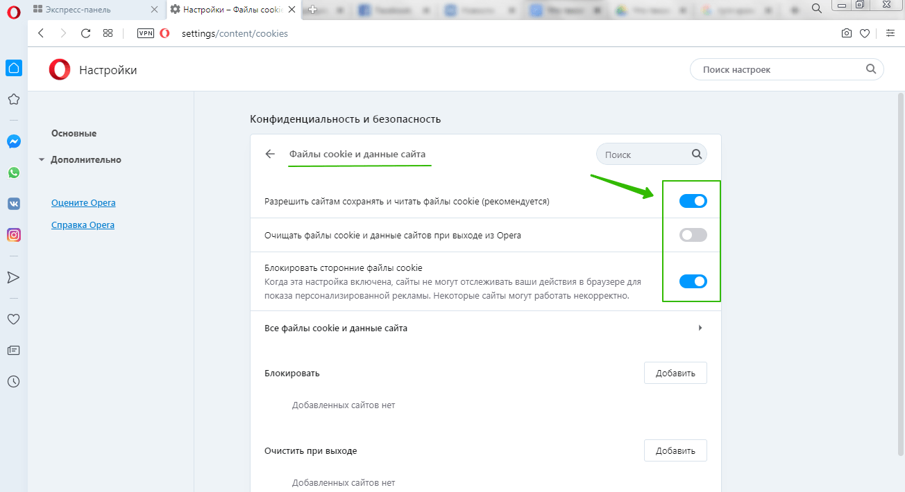Reload the settings page
The height and width of the screenshot is (492, 905).
[85, 33]
